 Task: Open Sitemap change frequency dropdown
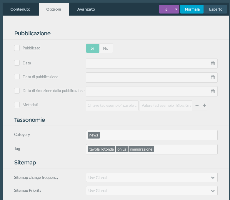point(152,177)
